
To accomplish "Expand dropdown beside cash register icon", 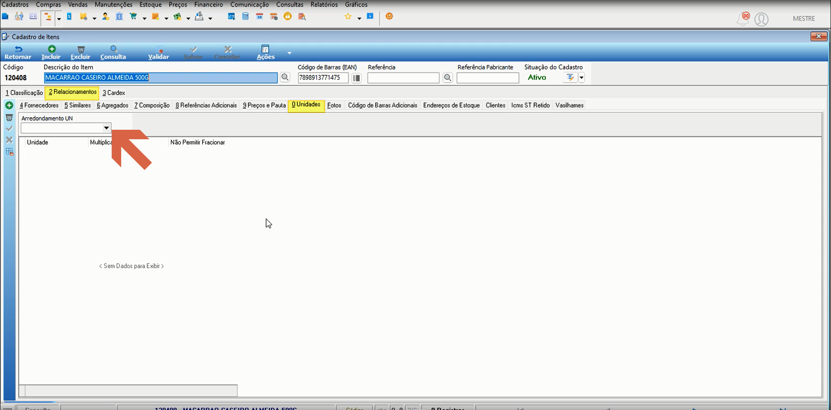I will (x=210, y=18).
